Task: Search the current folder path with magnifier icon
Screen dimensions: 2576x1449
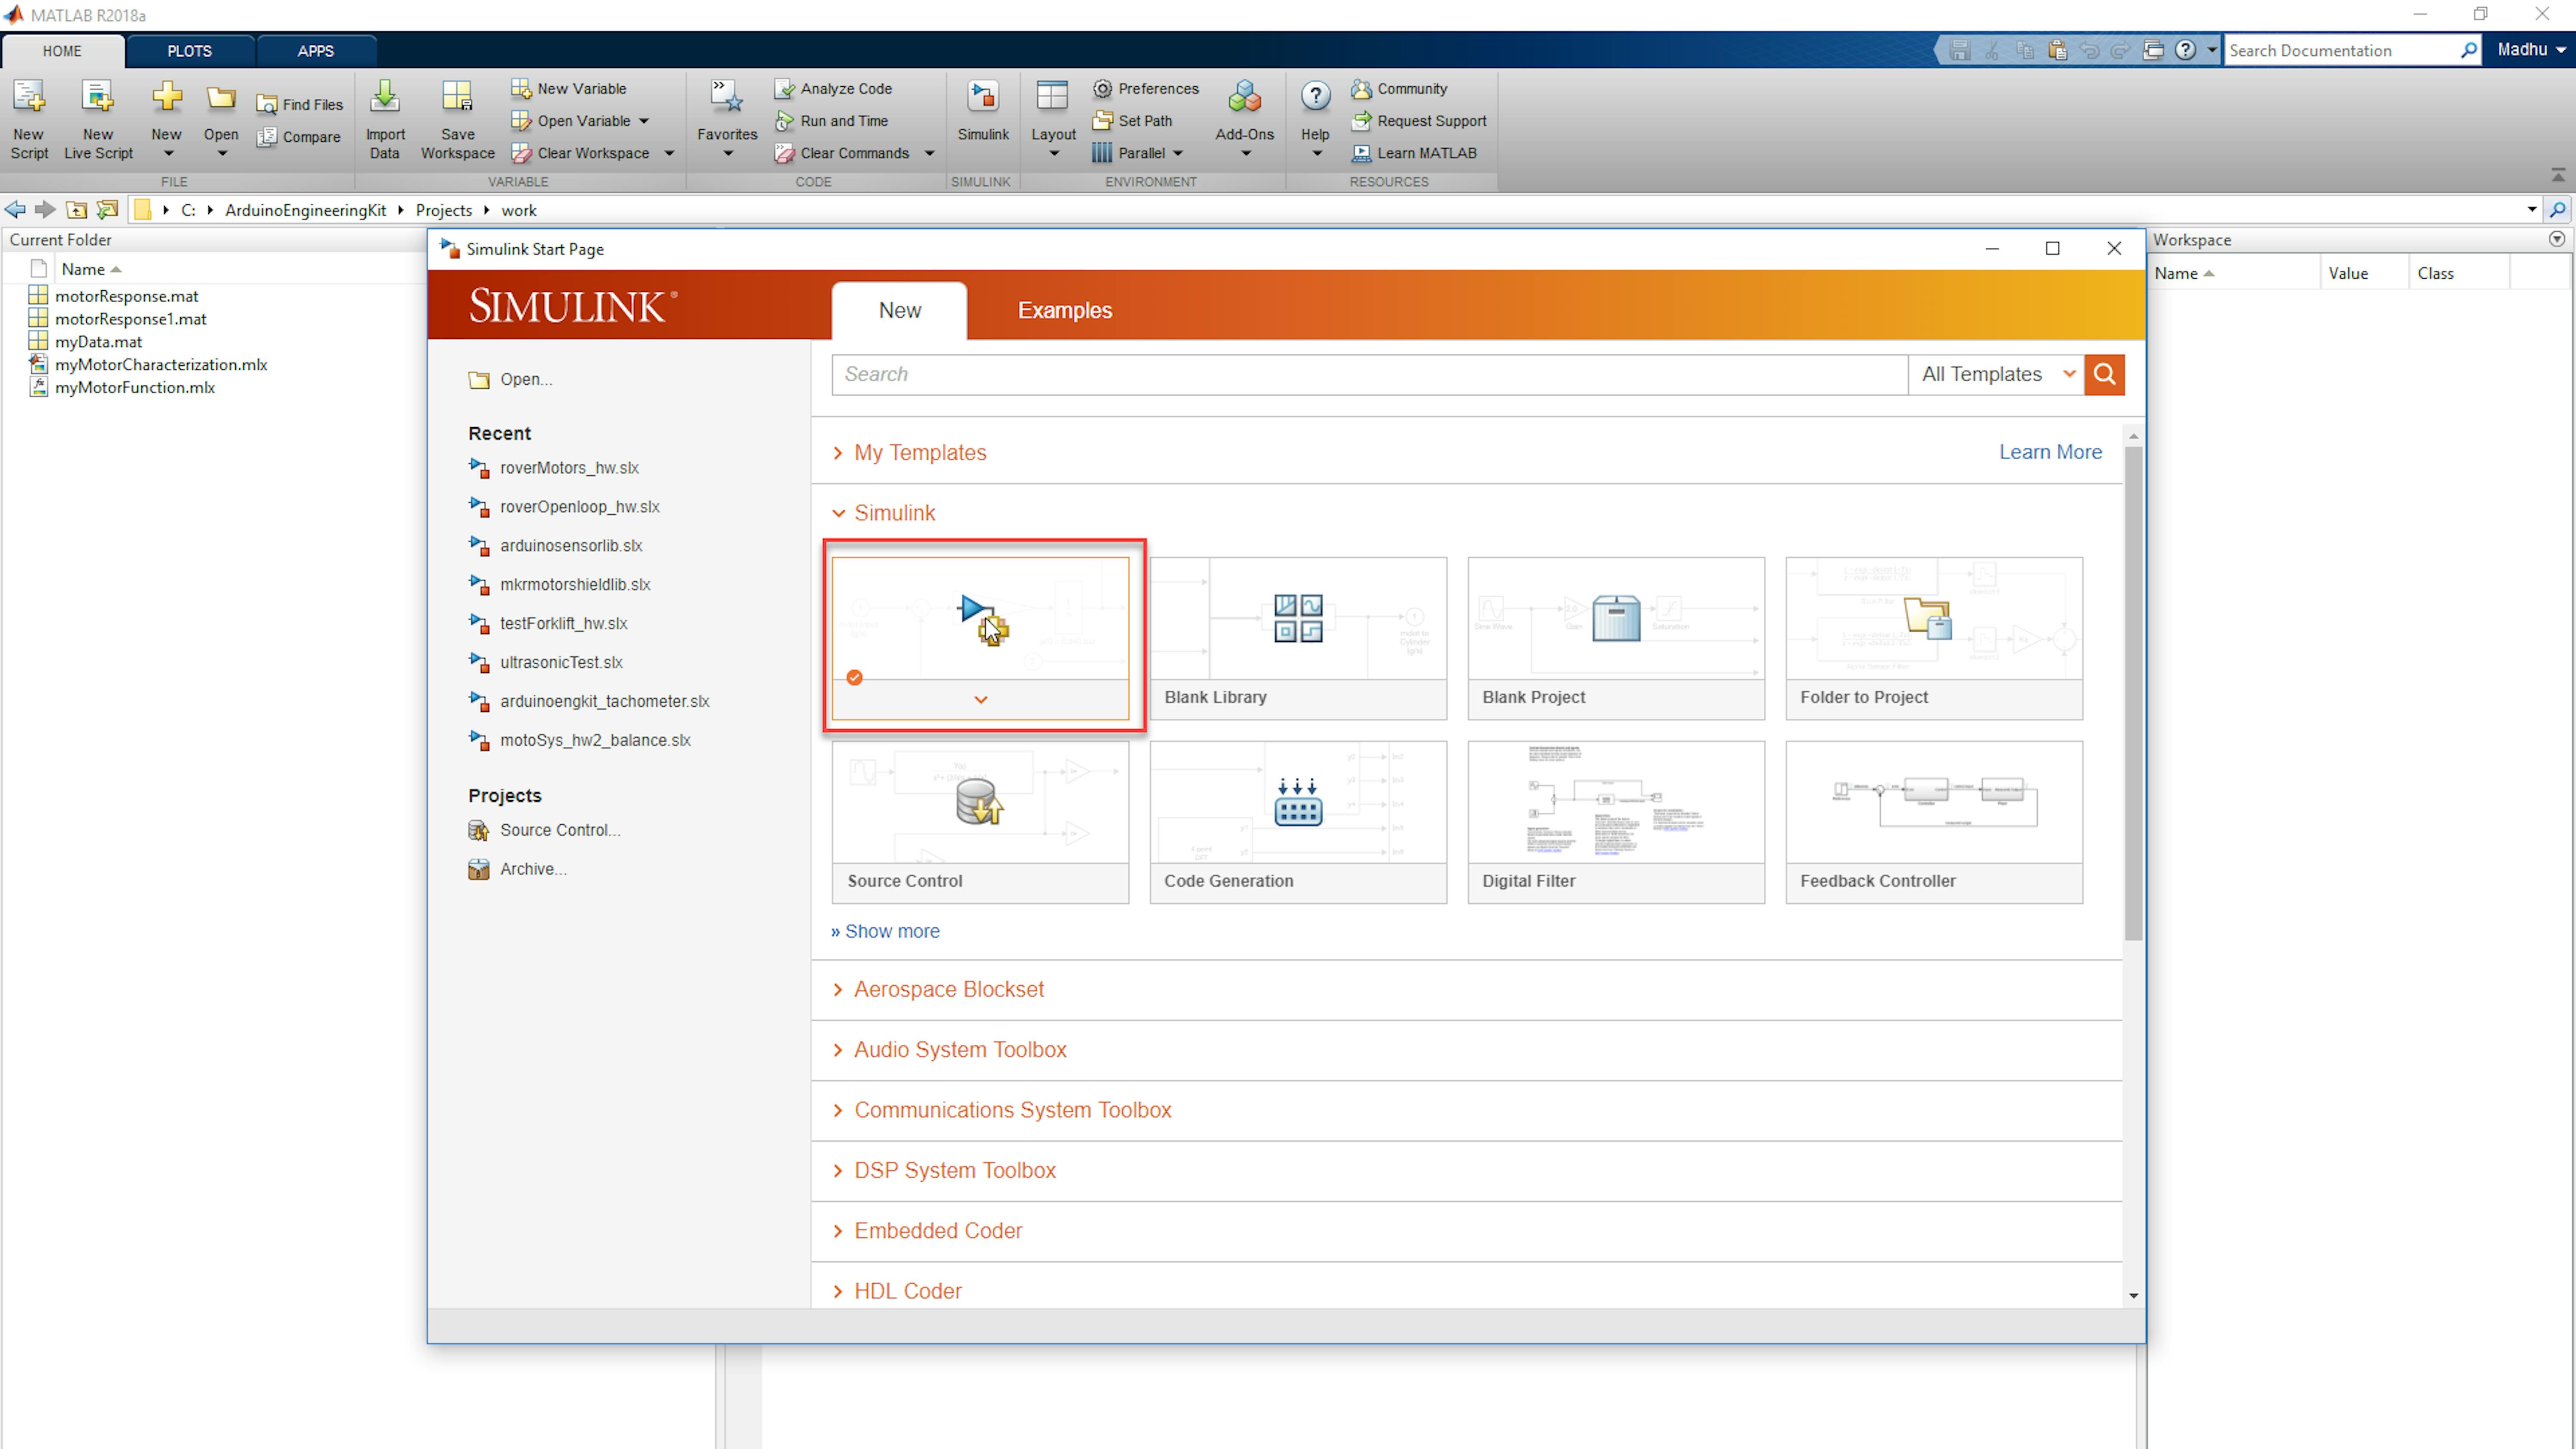Action: pyautogui.click(x=2558, y=210)
